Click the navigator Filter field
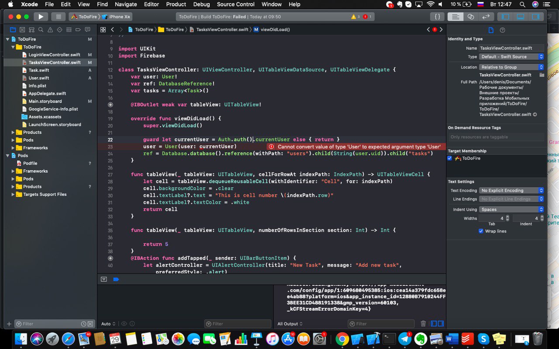This screenshot has height=349, width=559. (55, 324)
